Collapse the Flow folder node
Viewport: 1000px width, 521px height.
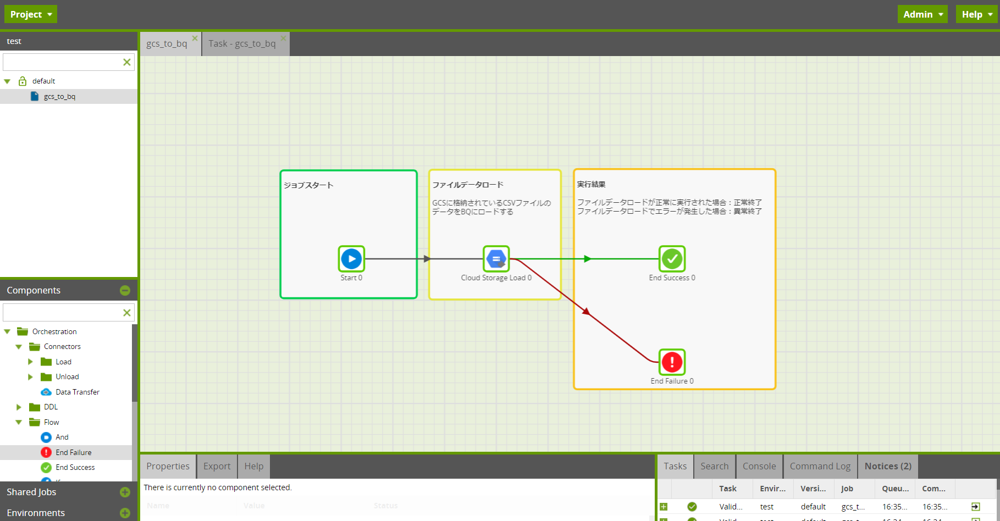pos(19,422)
